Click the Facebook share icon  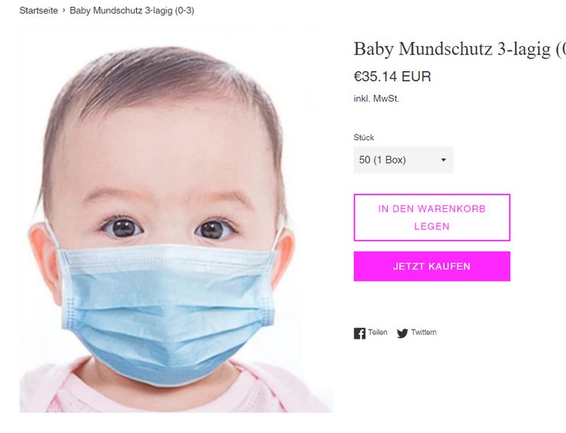359,334
